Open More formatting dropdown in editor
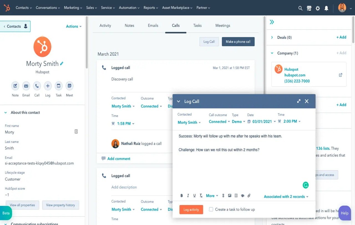355x225 pixels. (212, 196)
